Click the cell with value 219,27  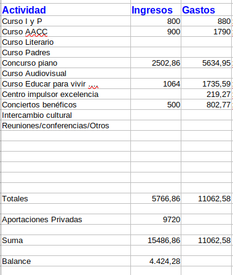pyautogui.click(x=207, y=94)
